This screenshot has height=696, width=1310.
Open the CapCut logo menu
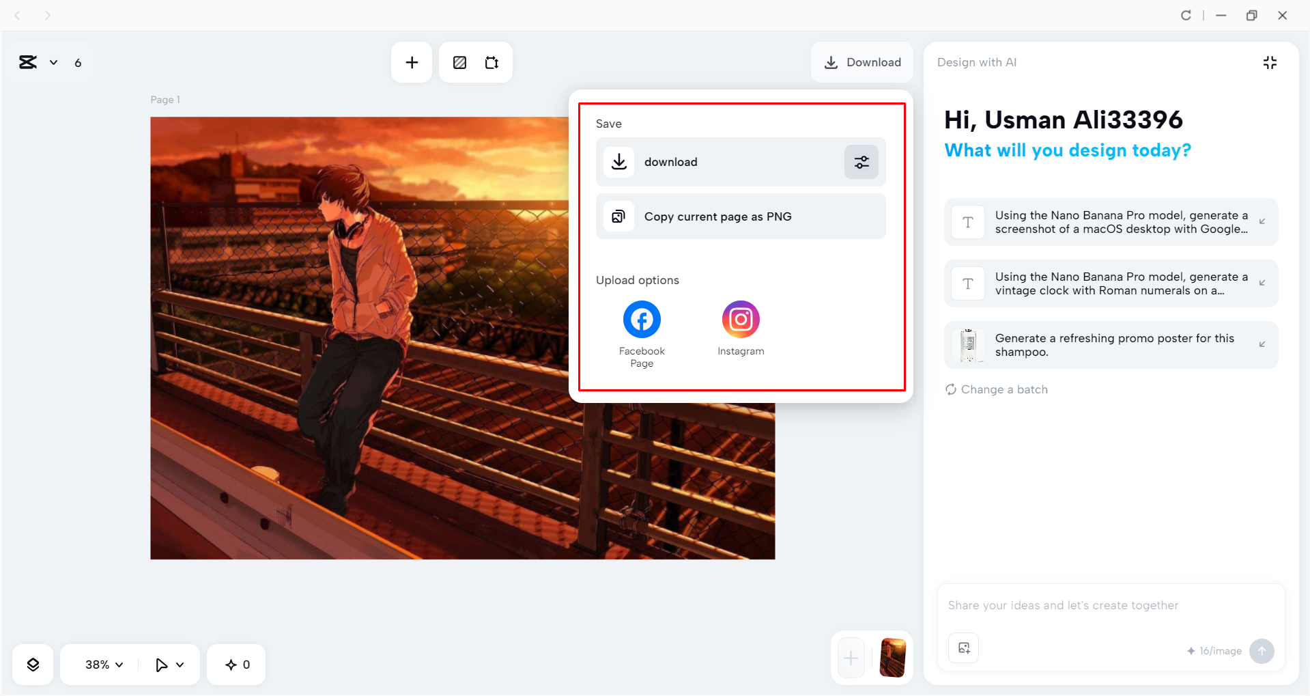point(28,62)
